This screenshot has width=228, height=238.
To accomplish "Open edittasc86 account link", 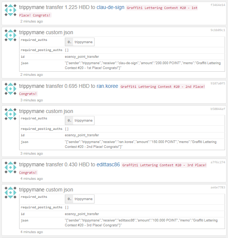I will point(108,164).
